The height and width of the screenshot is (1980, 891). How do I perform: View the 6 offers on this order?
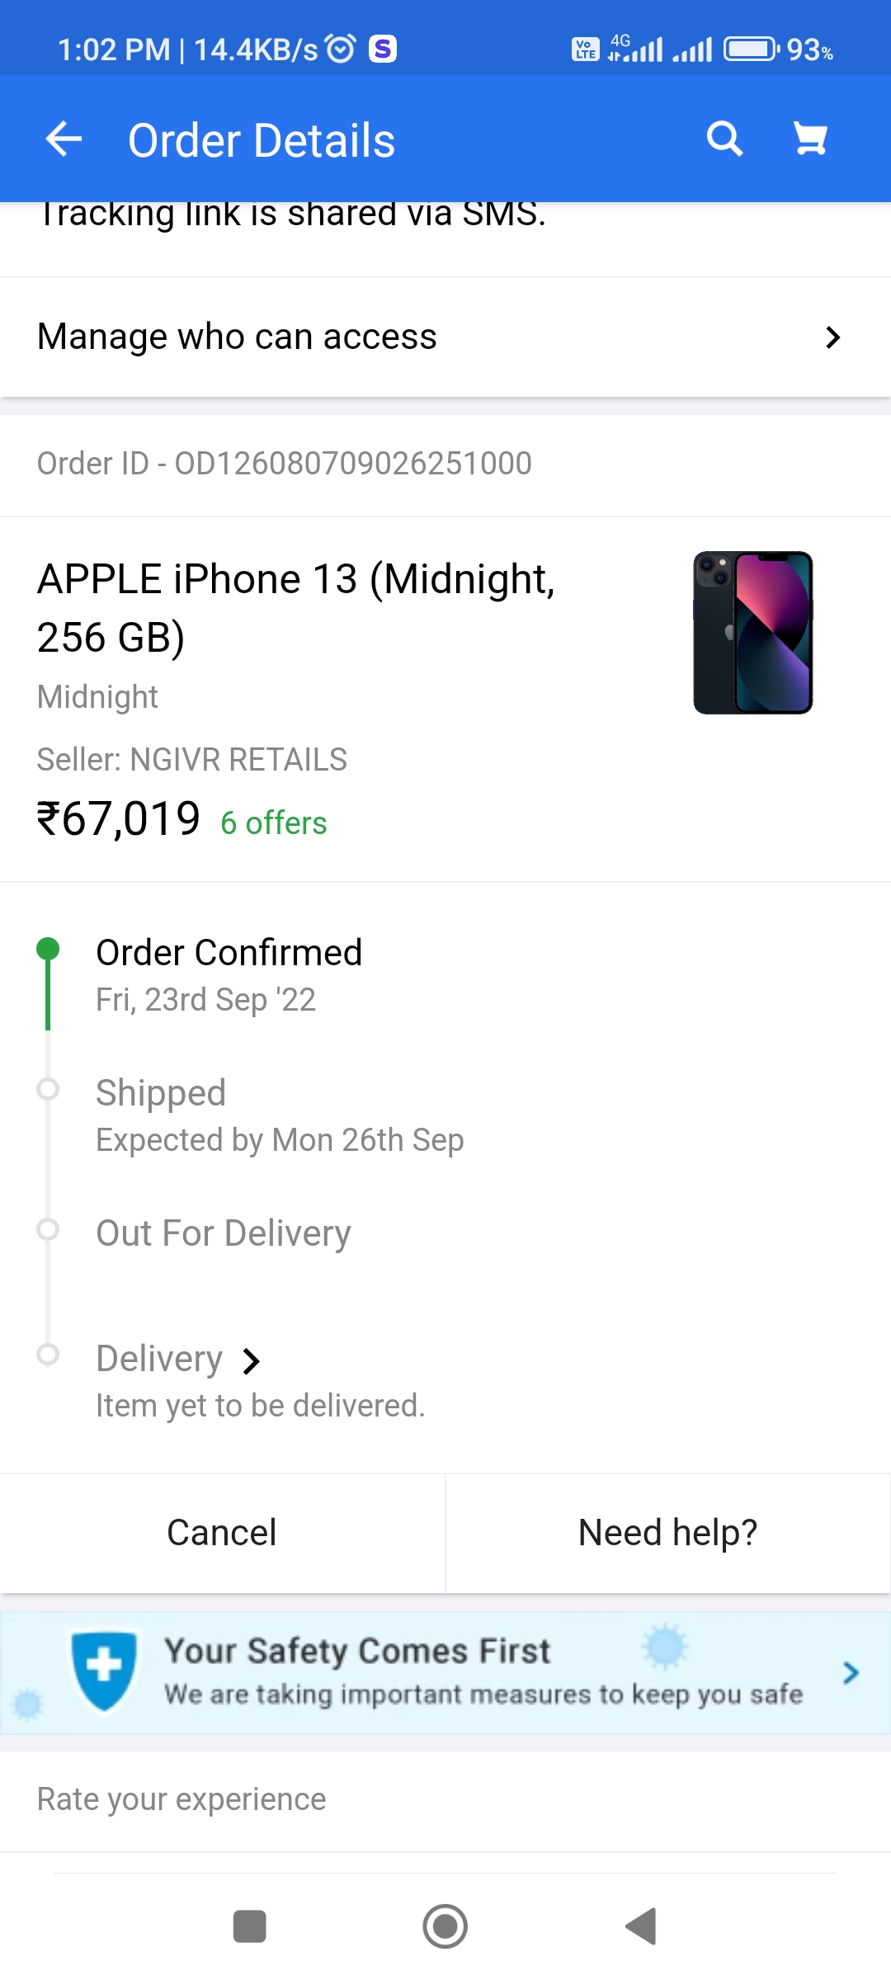pyautogui.click(x=272, y=823)
